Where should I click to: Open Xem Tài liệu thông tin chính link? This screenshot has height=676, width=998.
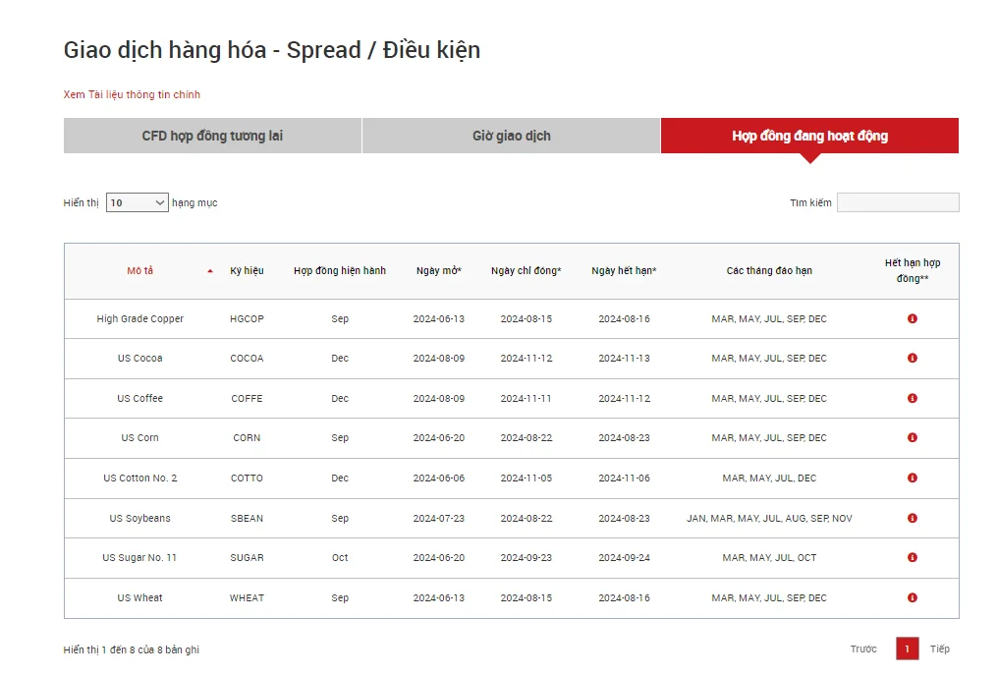click(132, 94)
